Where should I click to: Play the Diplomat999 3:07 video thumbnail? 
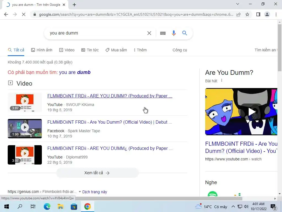[25, 155]
